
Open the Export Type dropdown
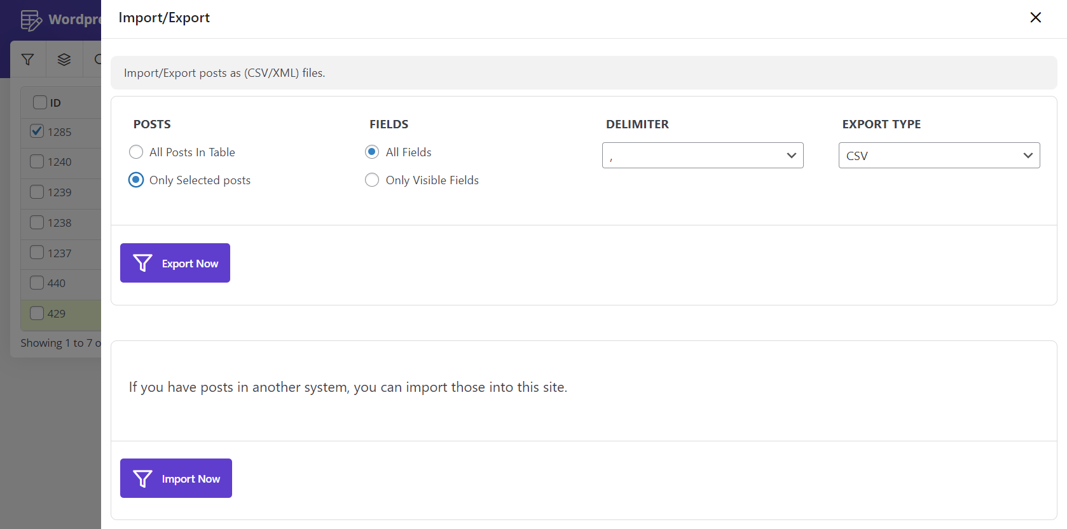click(939, 156)
